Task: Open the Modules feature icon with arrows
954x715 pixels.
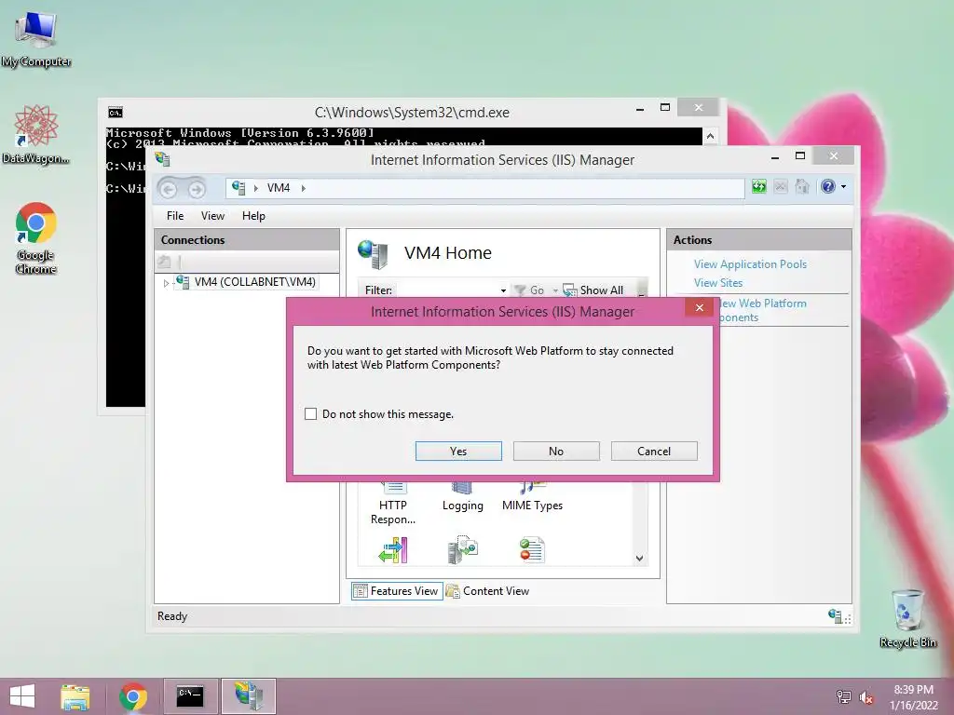Action: click(393, 550)
